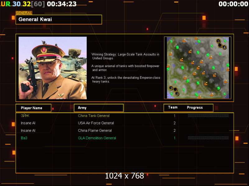
Task: Click the Winning Strategy description text
Action: coord(125,56)
